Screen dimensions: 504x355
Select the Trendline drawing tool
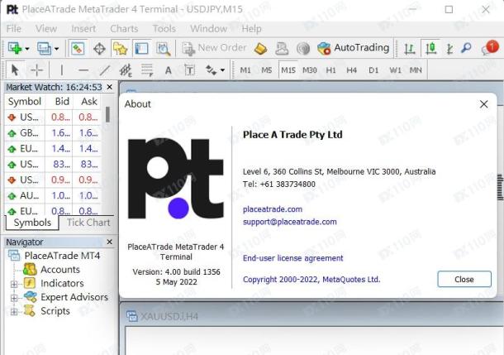(x=104, y=70)
